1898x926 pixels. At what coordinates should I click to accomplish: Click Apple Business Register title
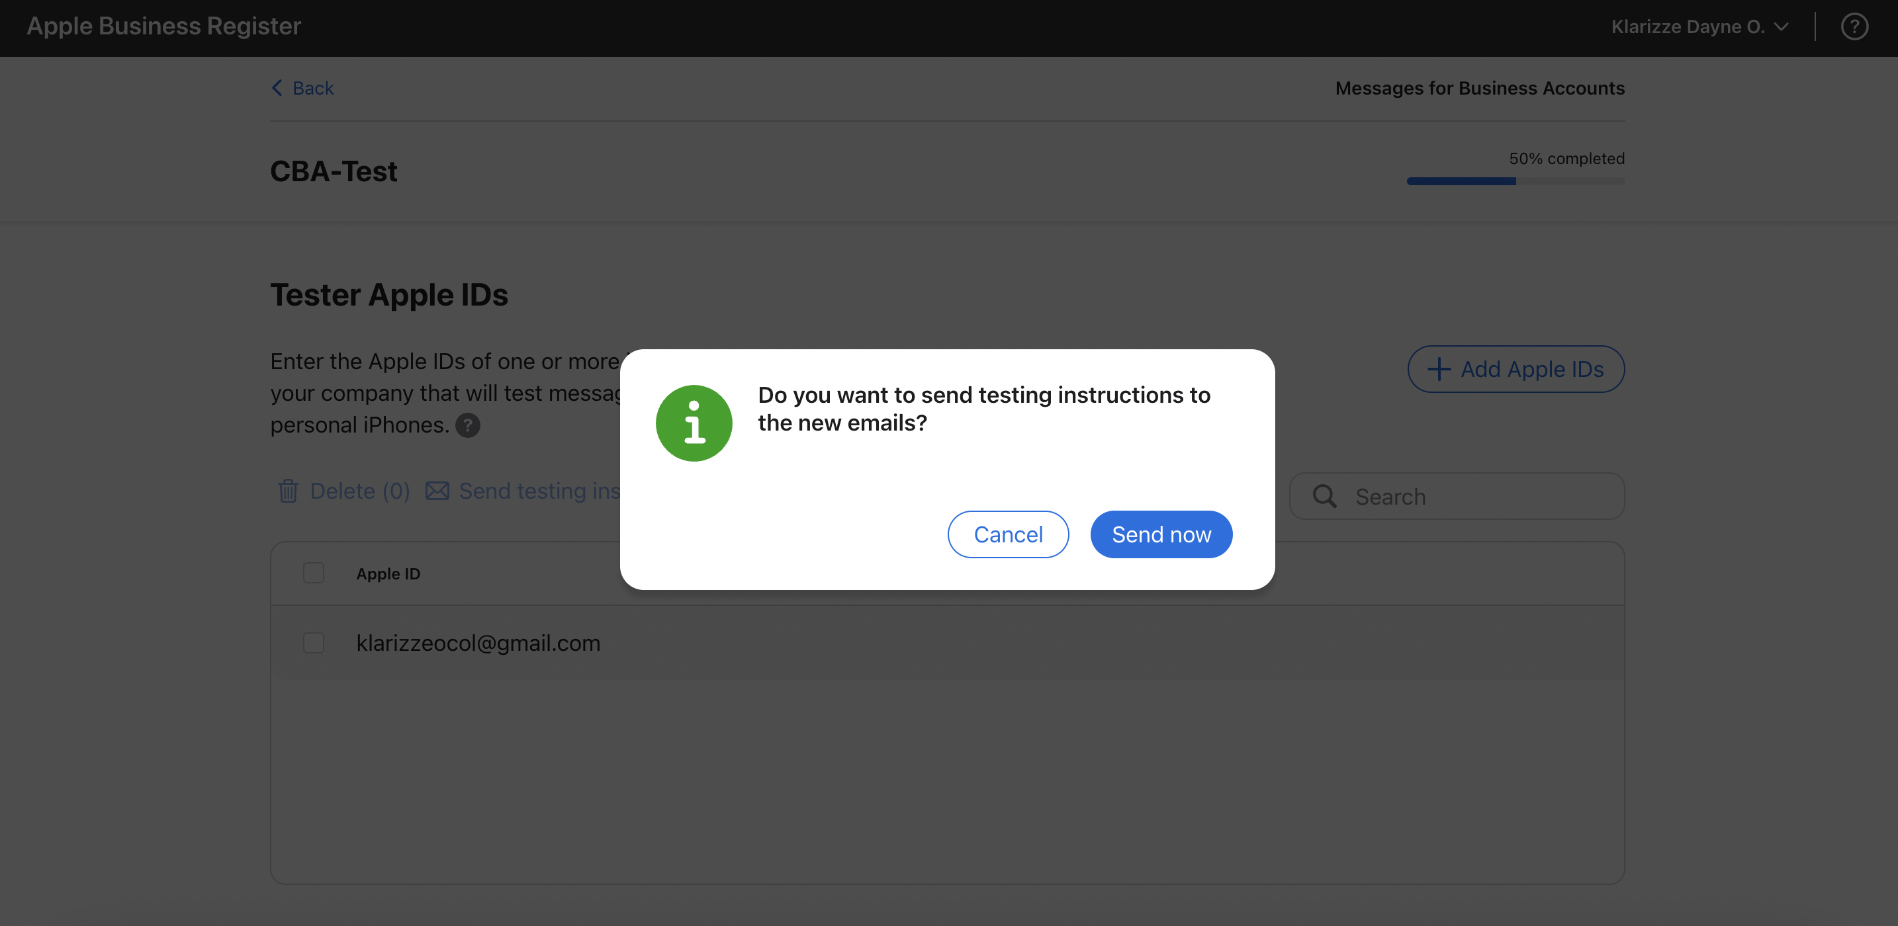pos(163,26)
